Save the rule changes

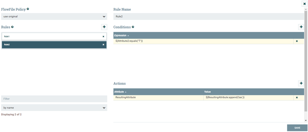pyautogui.click(x=297, y=128)
